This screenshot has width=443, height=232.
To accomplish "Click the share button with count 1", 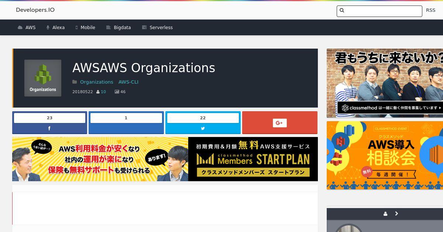I will pos(126,123).
